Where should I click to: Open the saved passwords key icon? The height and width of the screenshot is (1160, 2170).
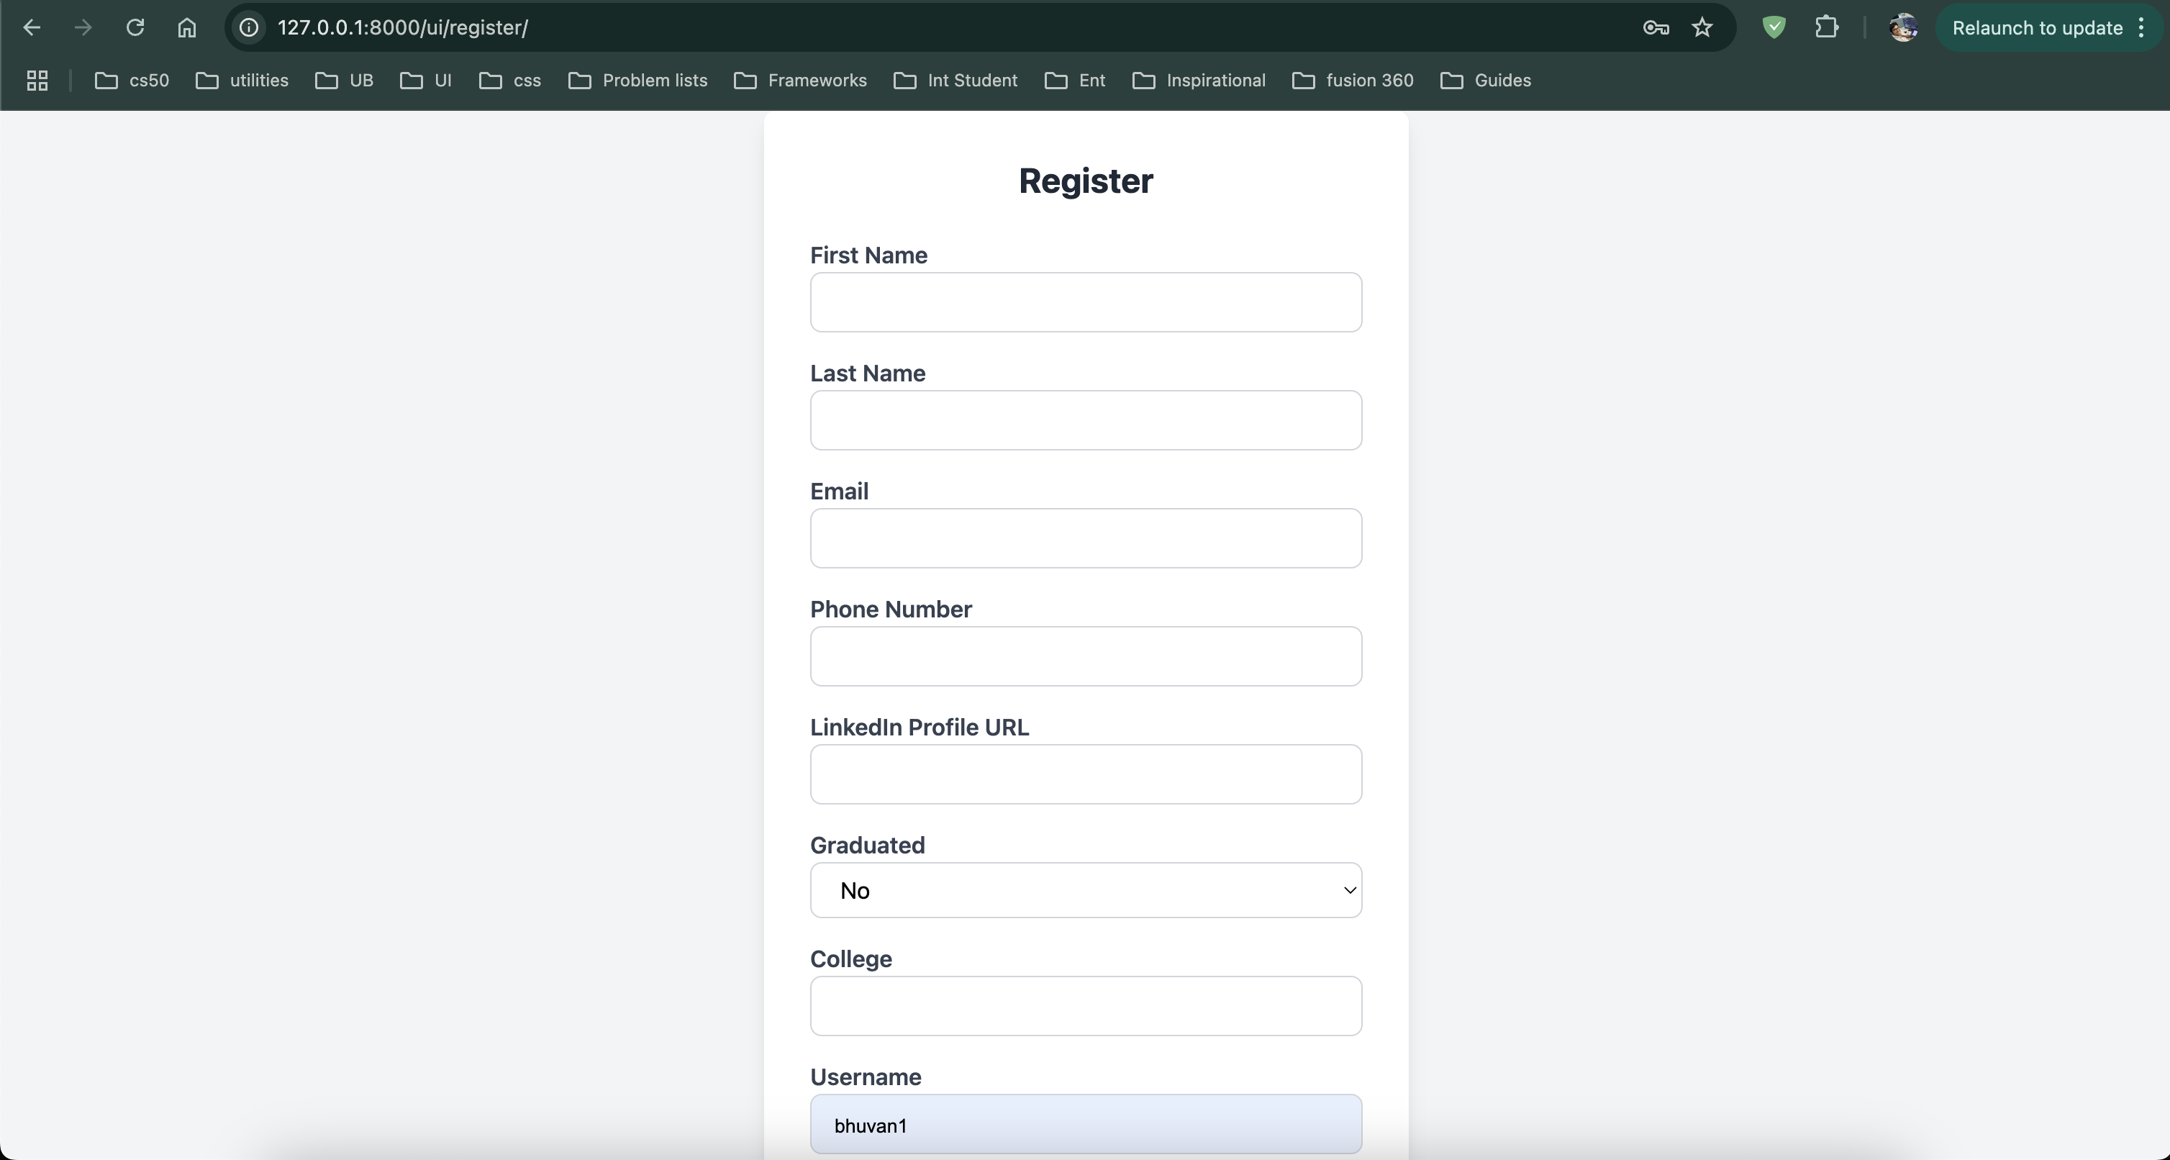1656,28
